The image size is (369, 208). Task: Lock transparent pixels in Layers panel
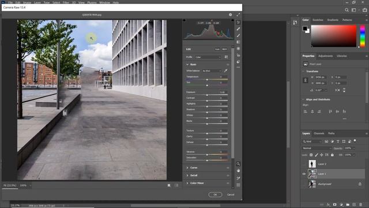[x=311, y=155]
